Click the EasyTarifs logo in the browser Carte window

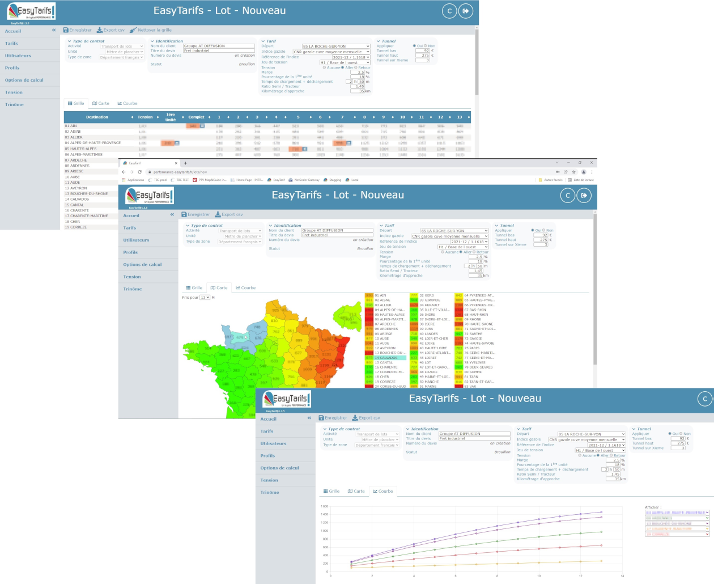pos(150,197)
